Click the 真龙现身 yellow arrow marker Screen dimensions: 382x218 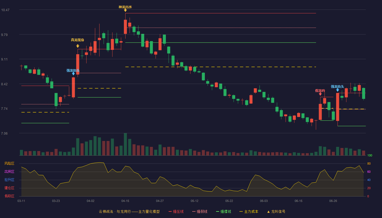[78, 46]
